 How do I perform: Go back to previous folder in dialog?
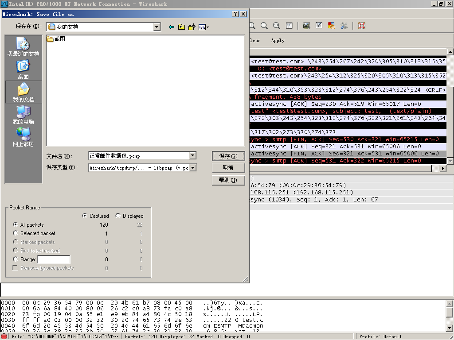tap(172, 27)
